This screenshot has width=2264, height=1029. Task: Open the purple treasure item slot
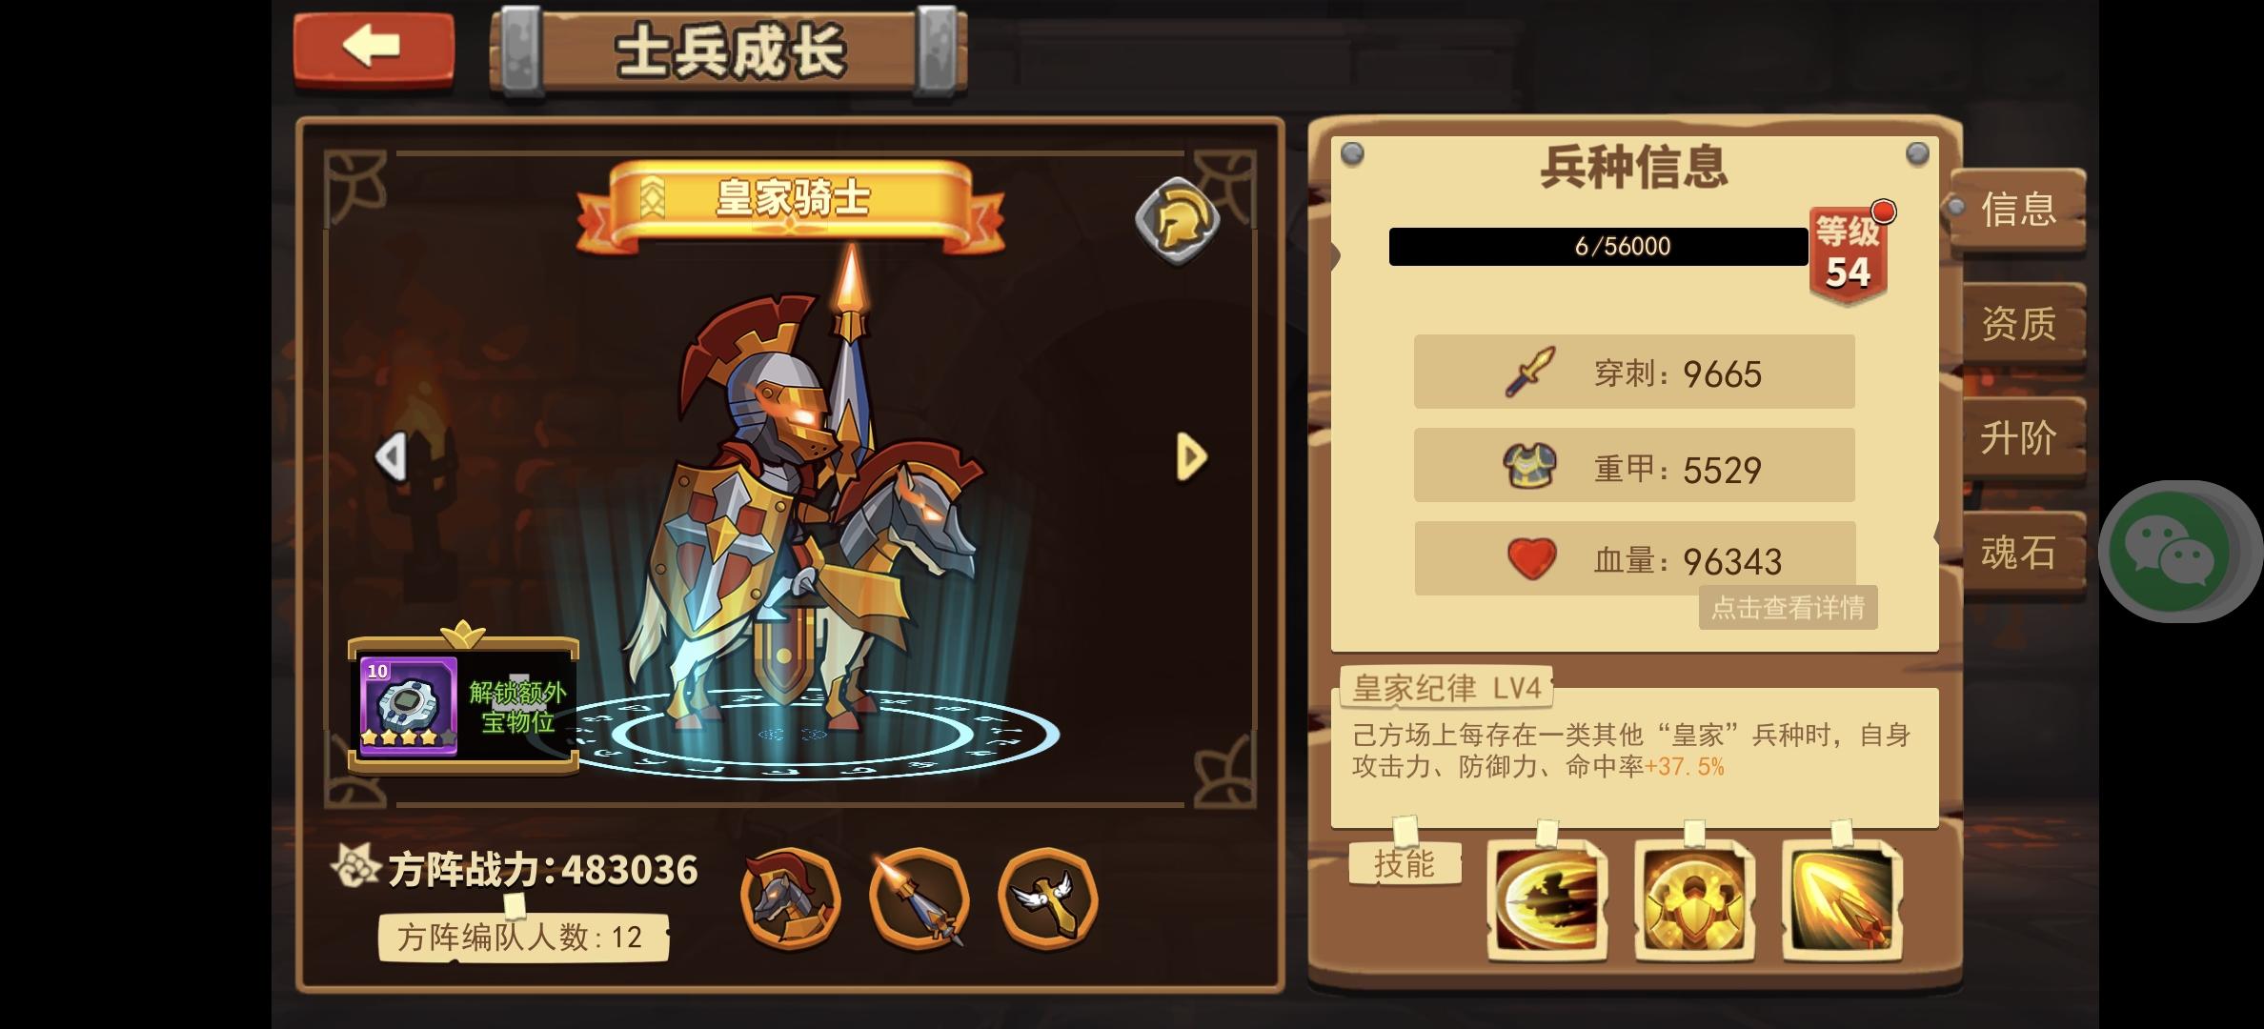click(x=409, y=706)
